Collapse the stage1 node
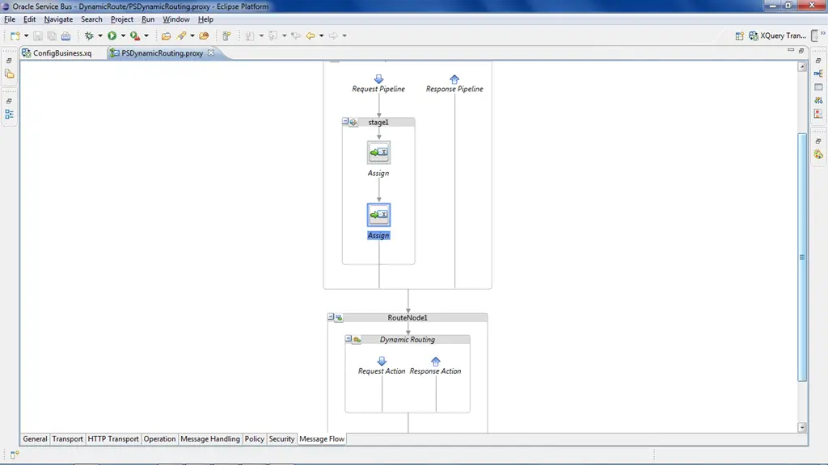Image resolution: width=828 pixels, height=465 pixels. pyautogui.click(x=345, y=121)
